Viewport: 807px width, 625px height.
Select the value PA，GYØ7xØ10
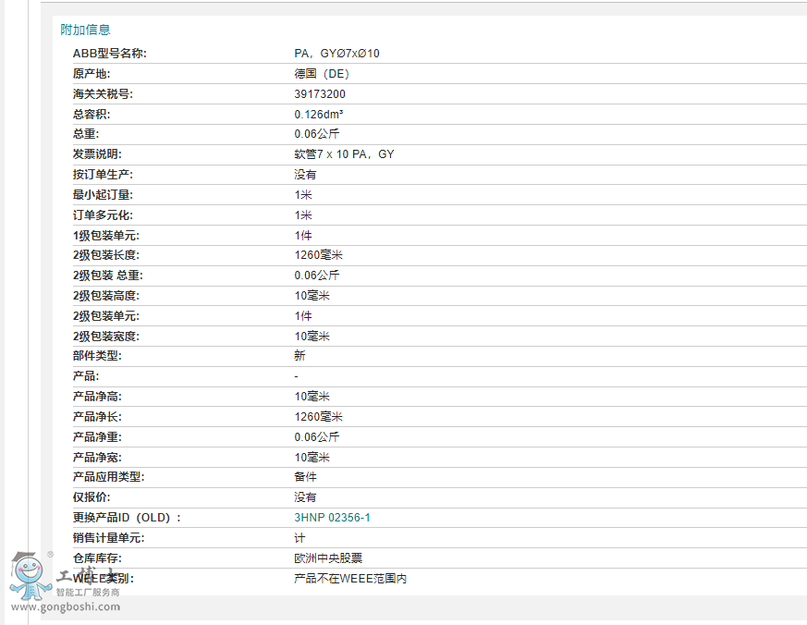(336, 54)
